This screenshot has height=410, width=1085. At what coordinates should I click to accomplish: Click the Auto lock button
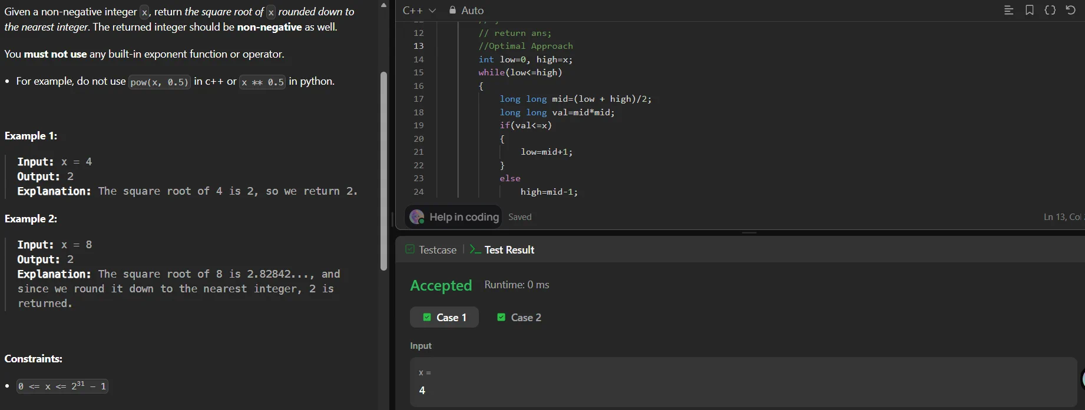pyautogui.click(x=466, y=11)
